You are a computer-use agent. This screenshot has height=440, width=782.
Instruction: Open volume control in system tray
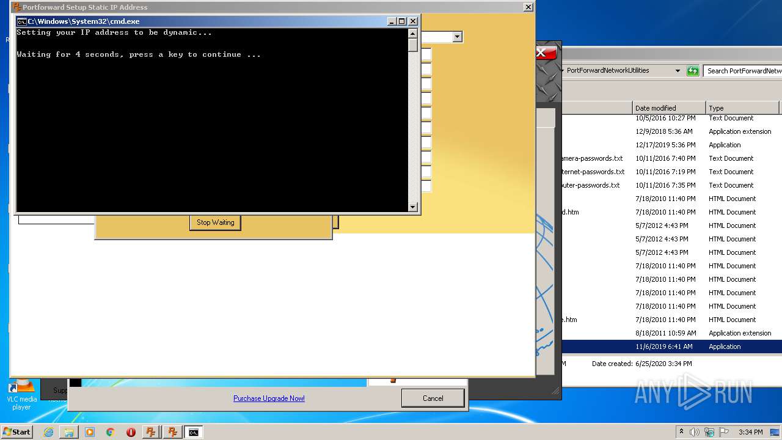coord(695,432)
